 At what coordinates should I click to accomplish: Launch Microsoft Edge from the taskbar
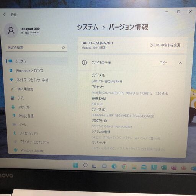coord(114,166)
